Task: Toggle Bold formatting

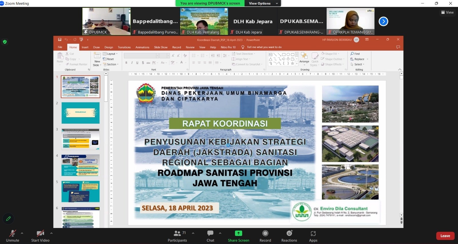Action: pos(126,63)
